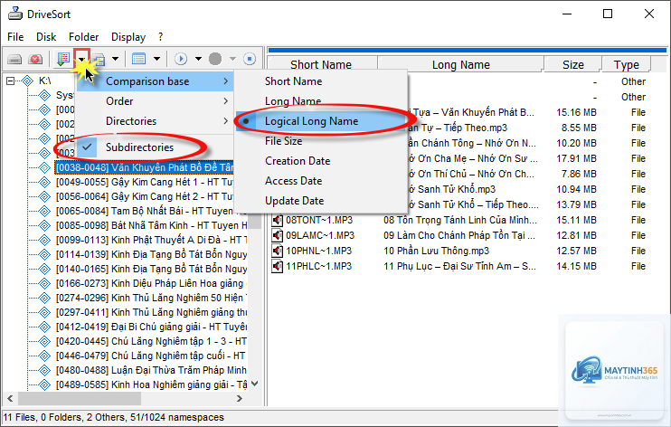Choose Long Name in the comparison submenu
Screen dimensions: 671x427
coord(321,101)
